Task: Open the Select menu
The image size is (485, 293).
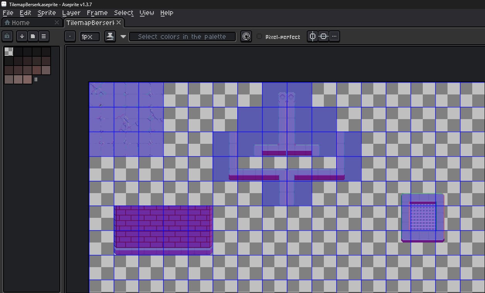Action: point(124,13)
